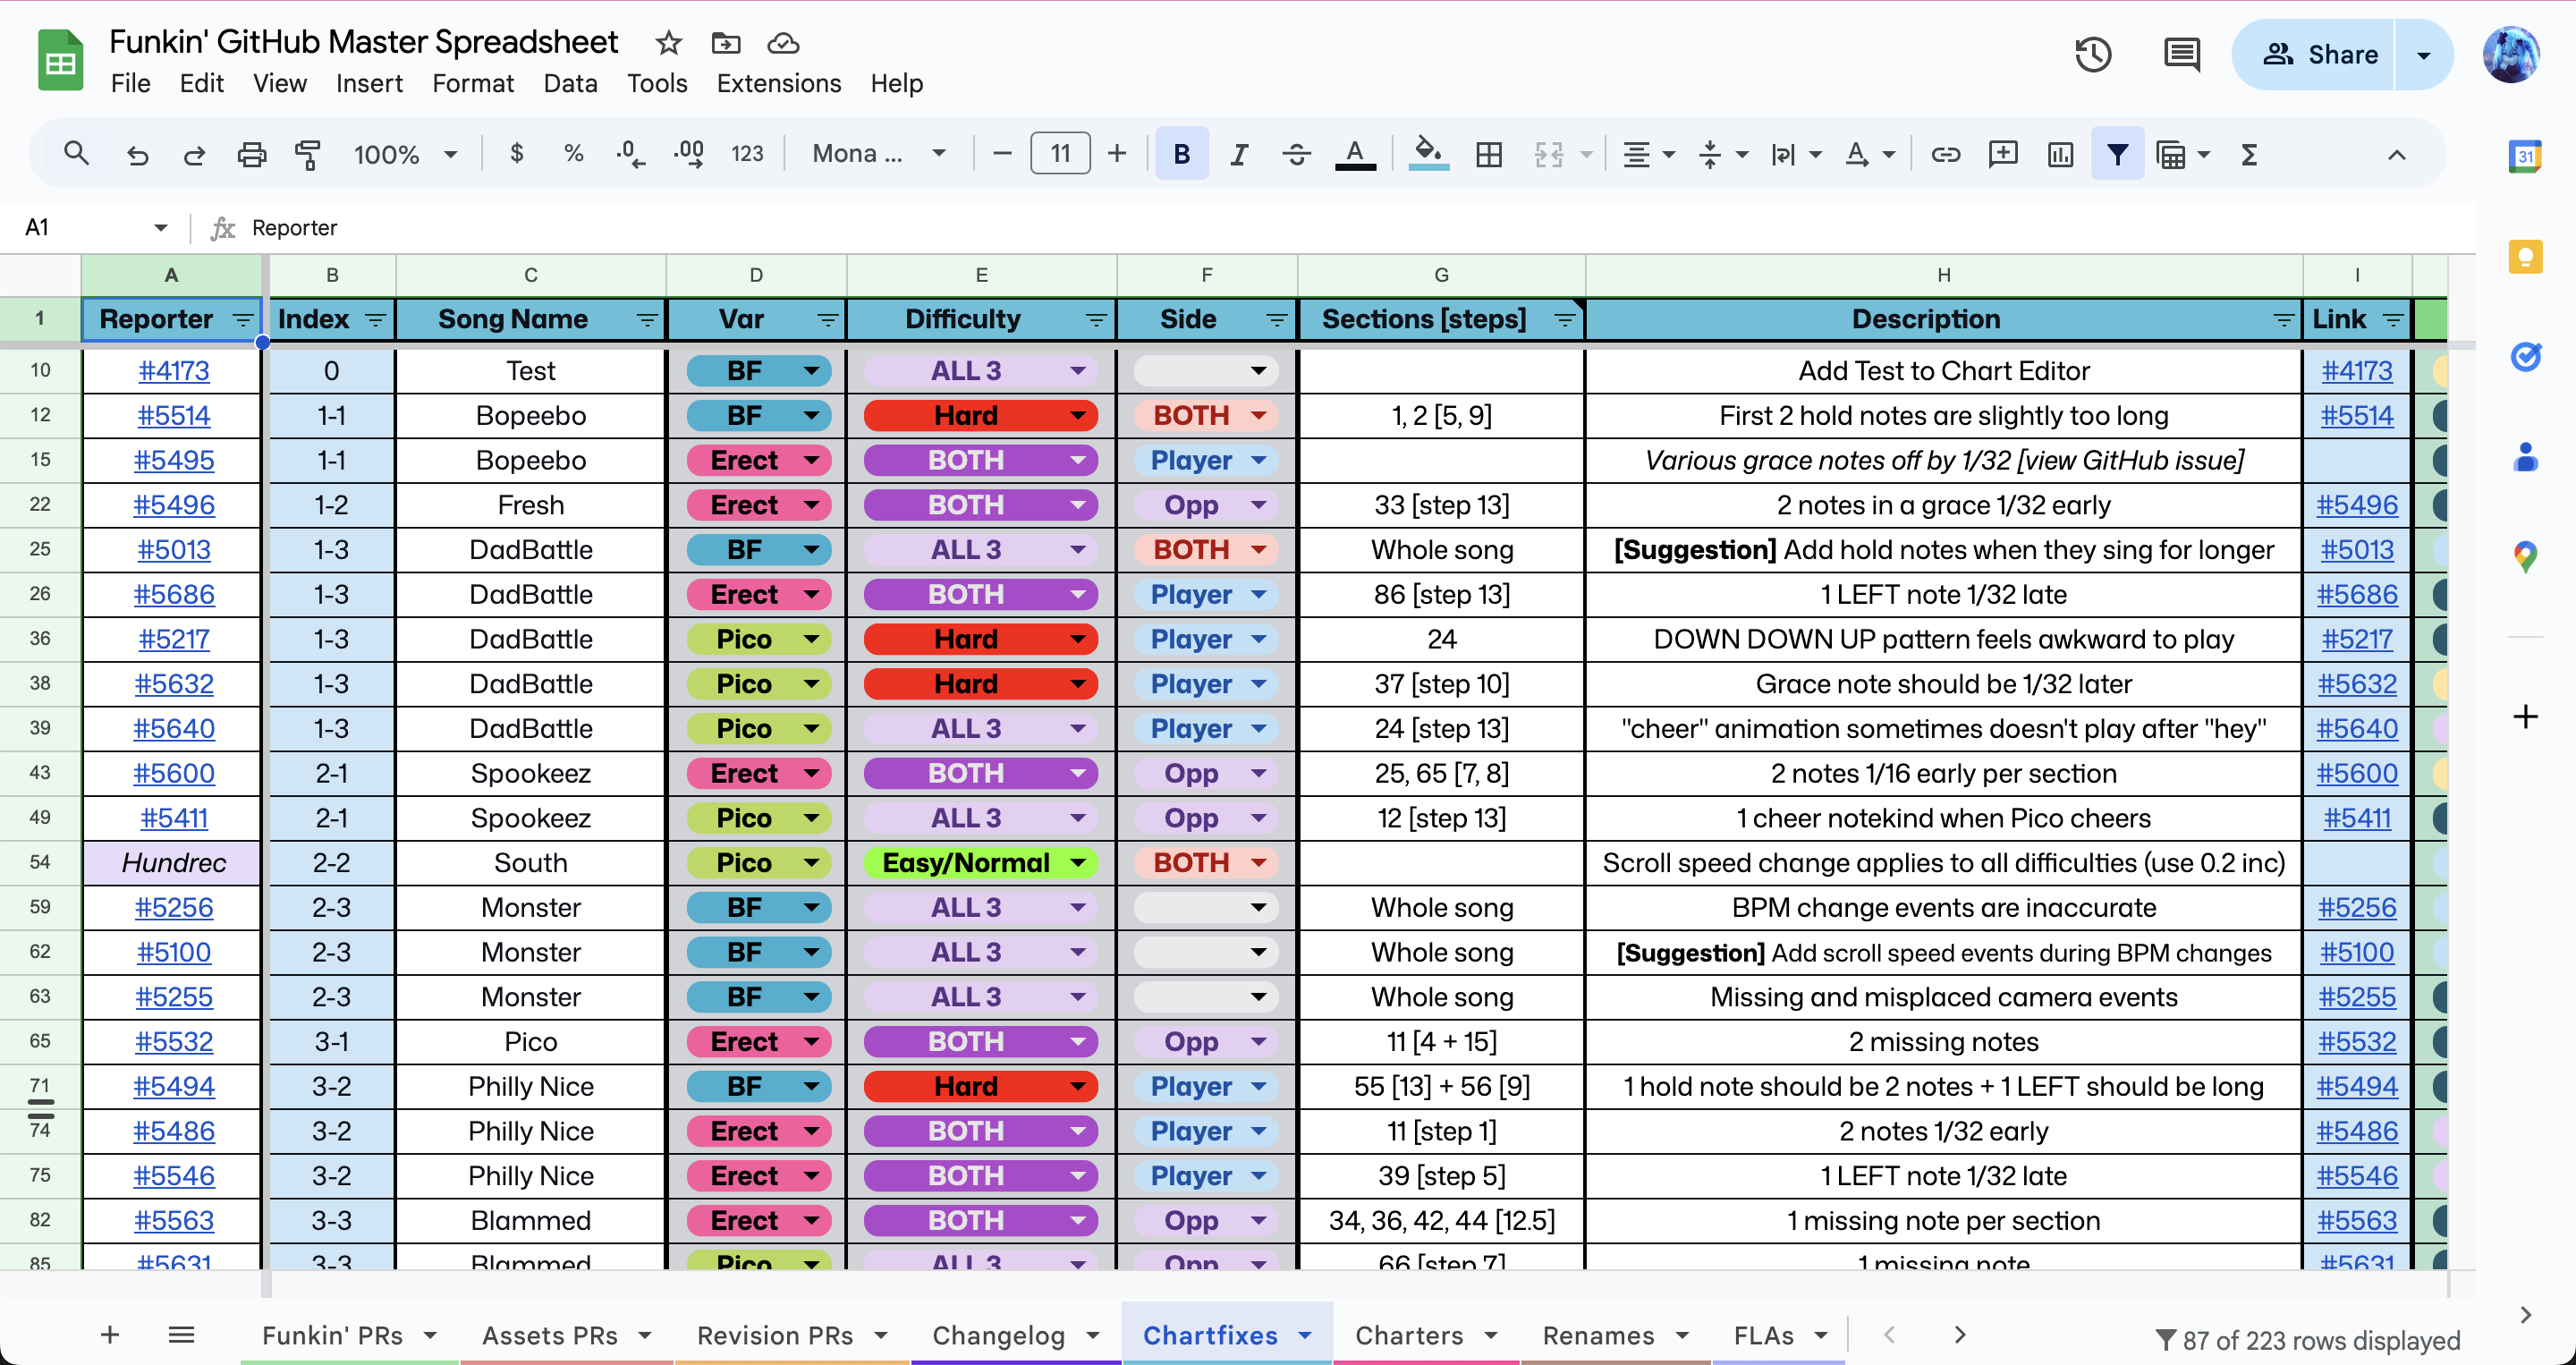Open the fill color bucket
The height and width of the screenshot is (1365, 2576).
click(x=1428, y=154)
